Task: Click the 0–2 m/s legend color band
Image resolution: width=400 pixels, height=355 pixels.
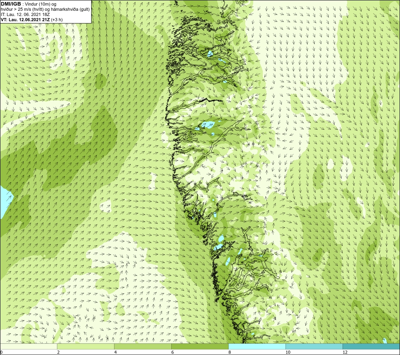Action: coord(28,347)
